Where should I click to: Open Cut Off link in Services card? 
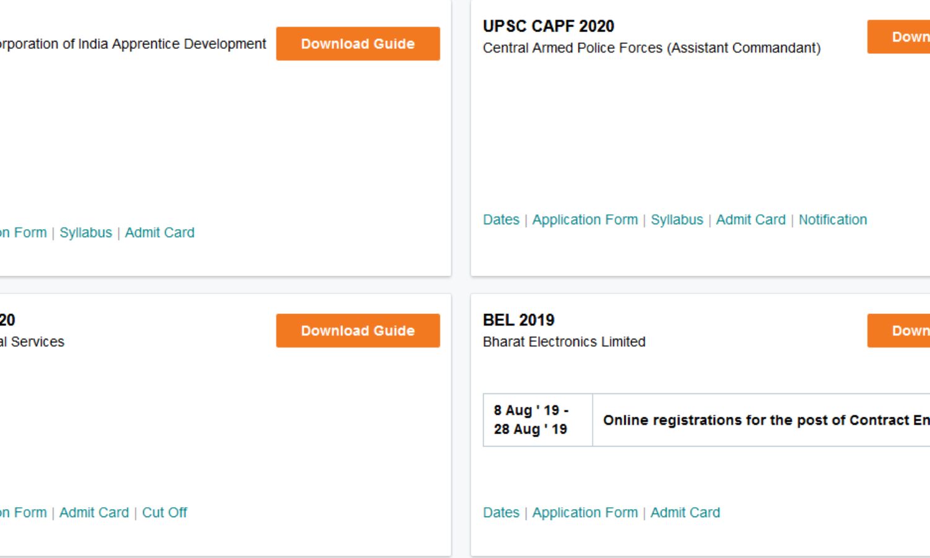(164, 513)
